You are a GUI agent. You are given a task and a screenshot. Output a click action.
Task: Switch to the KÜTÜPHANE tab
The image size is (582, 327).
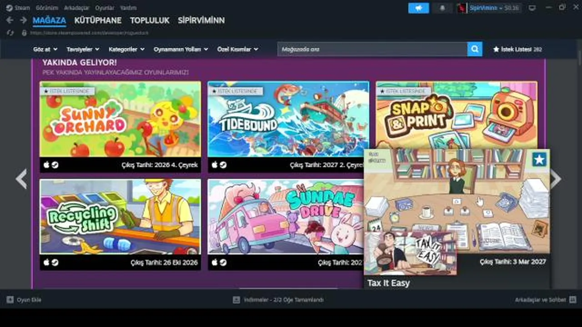tap(98, 20)
